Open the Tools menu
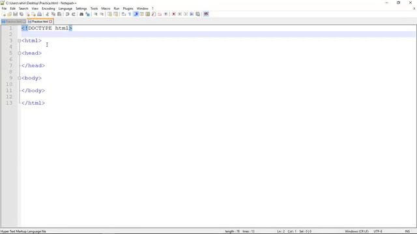The width and height of the screenshot is (417, 234). coord(94,8)
